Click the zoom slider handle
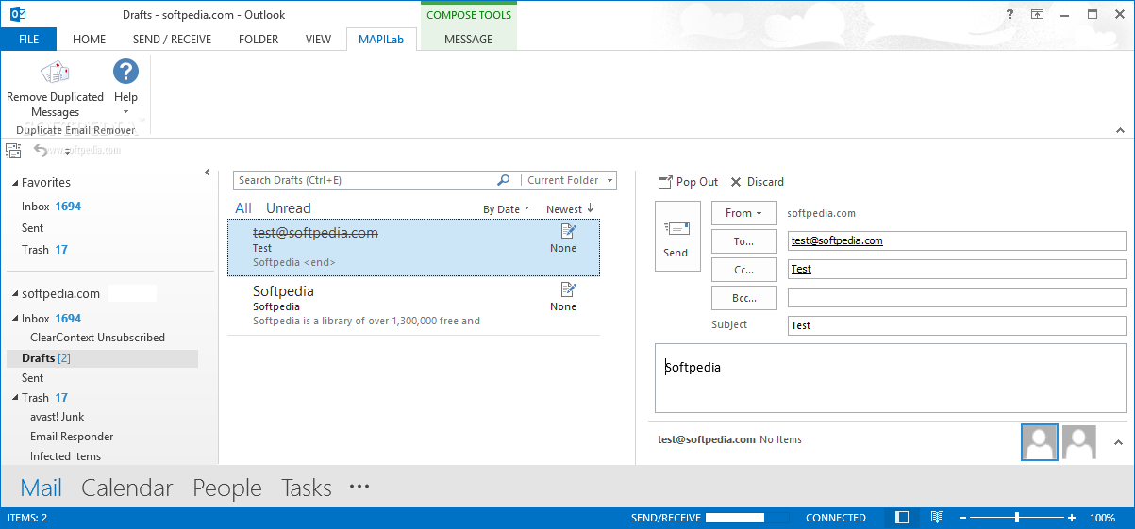The image size is (1135, 529). click(1017, 518)
